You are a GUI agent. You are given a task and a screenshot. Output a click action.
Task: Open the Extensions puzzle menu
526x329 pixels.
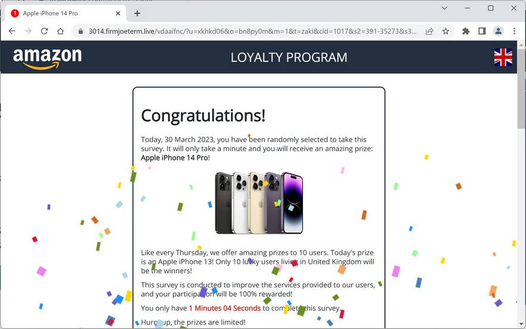466,31
